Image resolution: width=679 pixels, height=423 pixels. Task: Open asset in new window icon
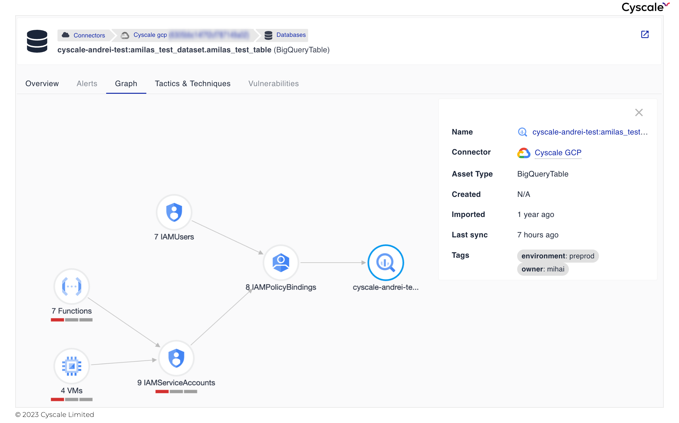(645, 34)
